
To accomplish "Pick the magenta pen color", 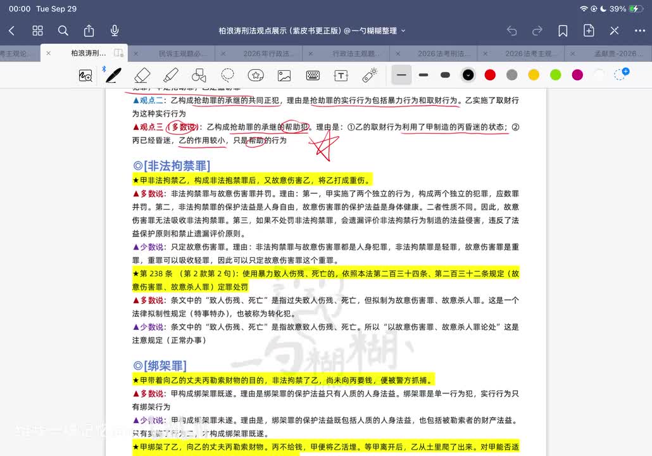I will (577, 75).
